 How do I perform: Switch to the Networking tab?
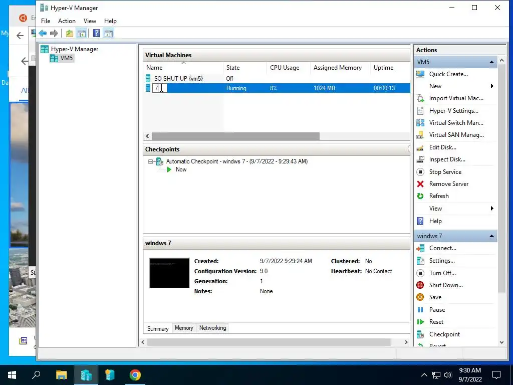tap(212, 328)
